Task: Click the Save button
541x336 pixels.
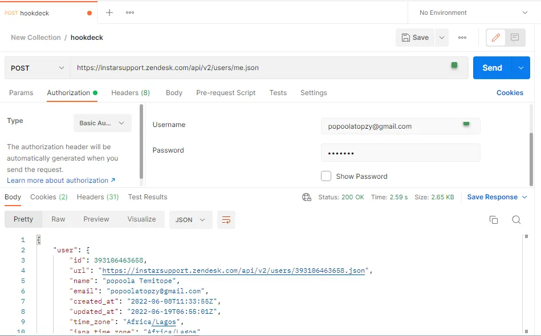Action: point(415,38)
